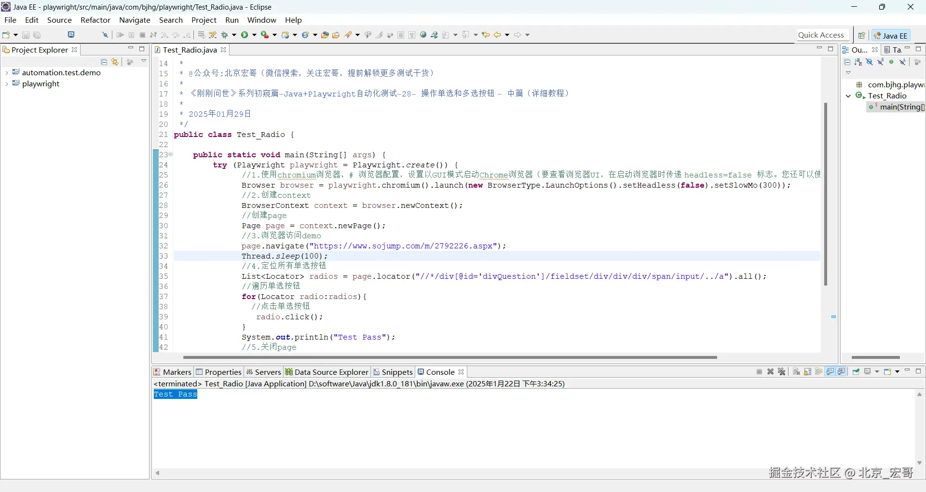The width and height of the screenshot is (926, 492).
Task: Toggle Show Console on Standard Out
Action: pyautogui.click(x=830, y=371)
